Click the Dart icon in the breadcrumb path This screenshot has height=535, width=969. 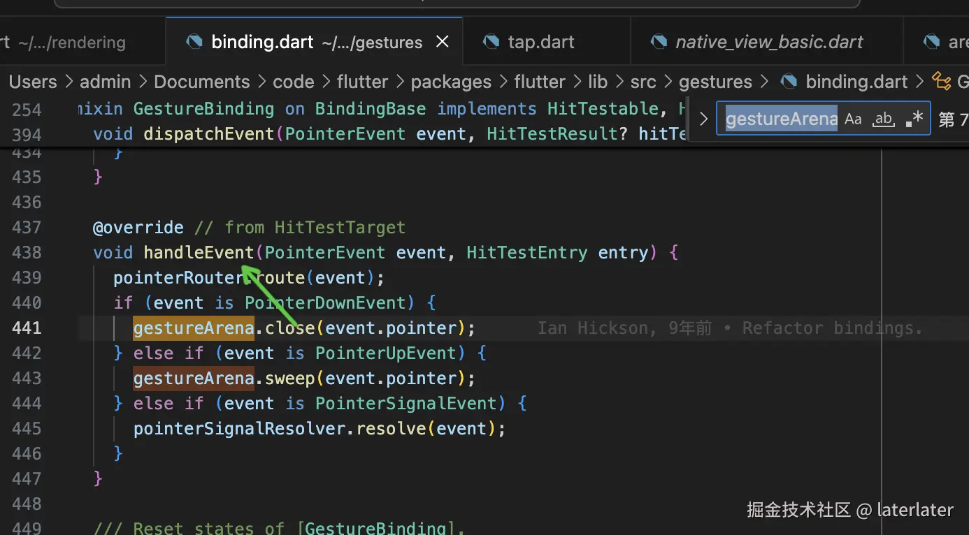click(x=789, y=82)
